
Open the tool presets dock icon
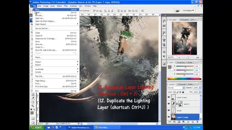pyautogui.click(x=164, y=33)
